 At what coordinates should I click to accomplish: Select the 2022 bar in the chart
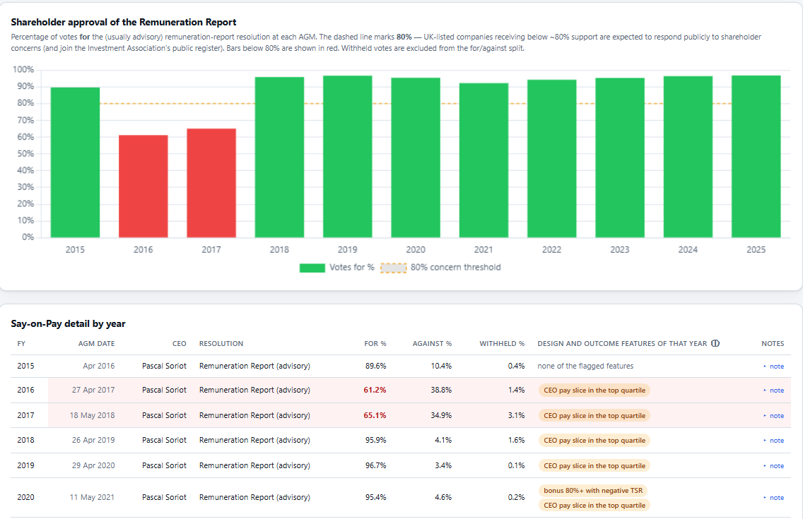coord(552,158)
